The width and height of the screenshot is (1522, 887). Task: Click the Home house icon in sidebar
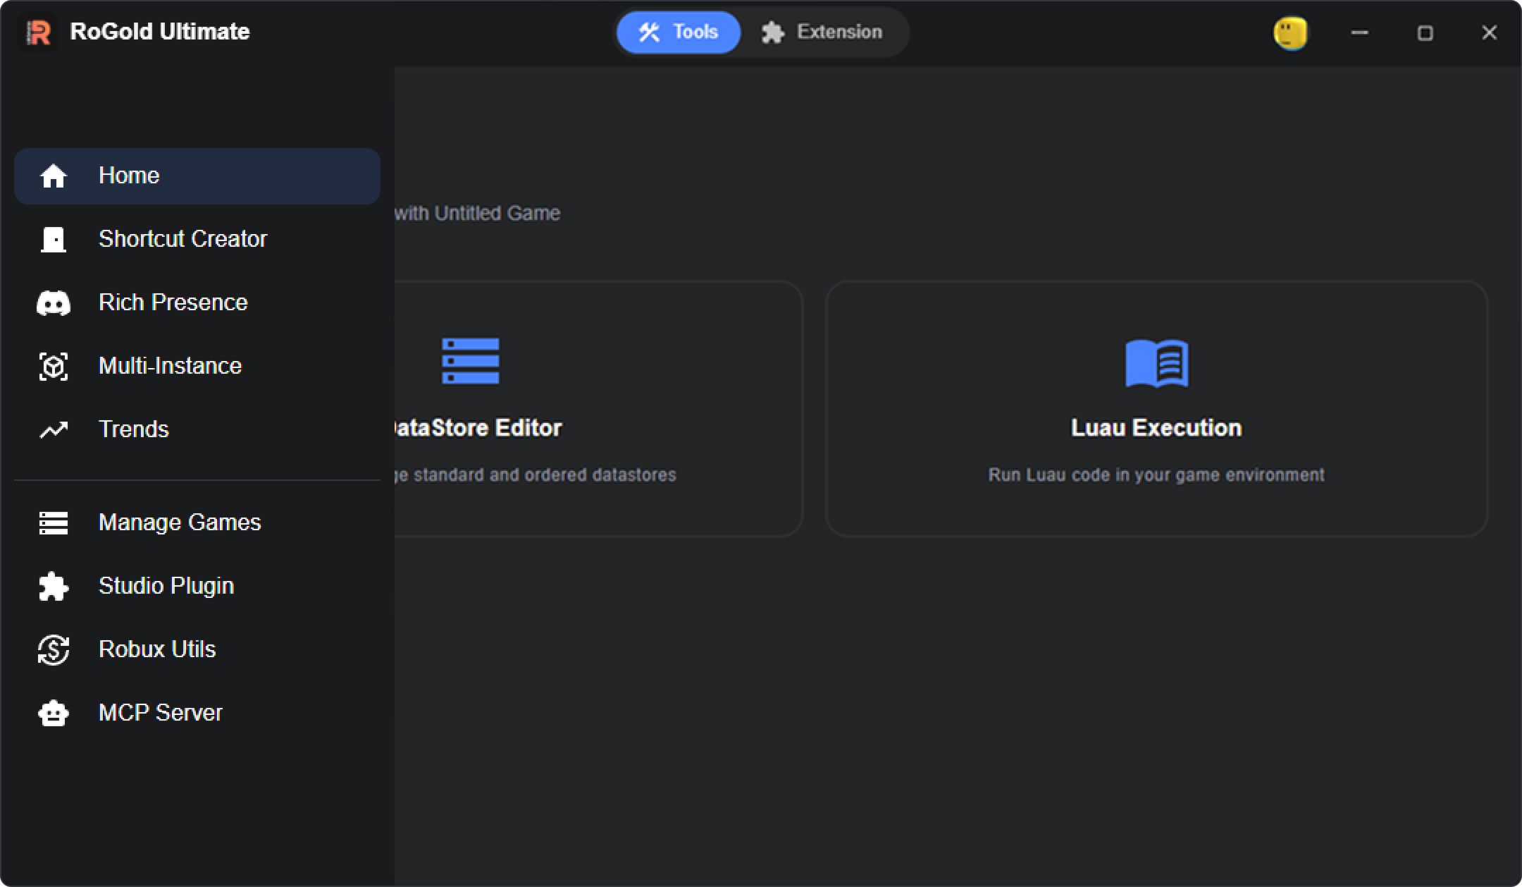pos(54,176)
